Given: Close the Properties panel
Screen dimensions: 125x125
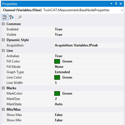Looking at the screenshot, I should (x=121, y=4).
